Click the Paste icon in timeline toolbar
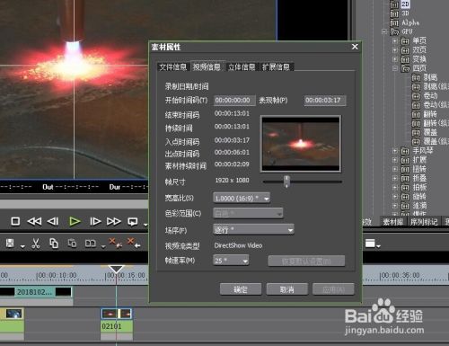This screenshot has height=346, width=449. pyautogui.click(x=72, y=244)
